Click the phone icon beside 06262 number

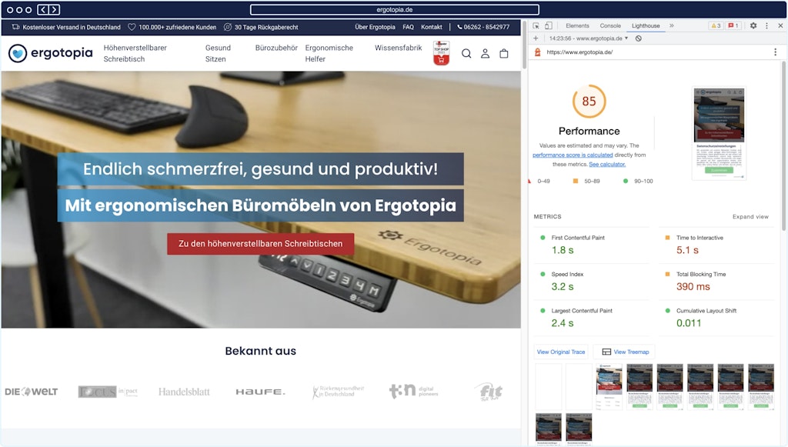click(x=459, y=27)
